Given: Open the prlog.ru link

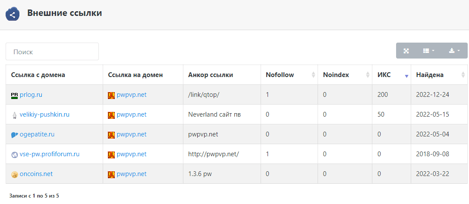Looking at the screenshot, I should pyautogui.click(x=31, y=95).
